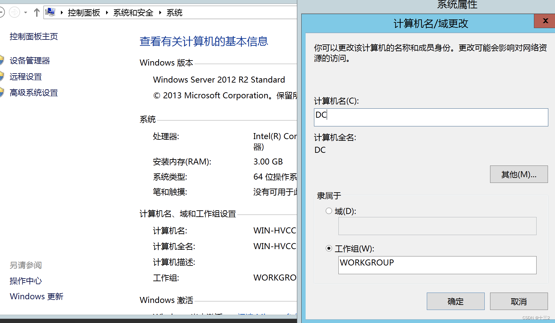Click the 系统属性 window title

click(x=457, y=4)
